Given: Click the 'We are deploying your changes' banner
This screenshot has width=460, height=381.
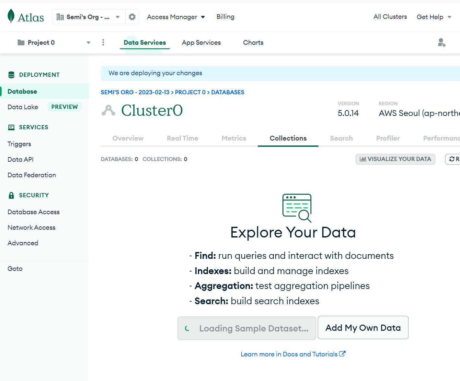Looking at the screenshot, I should click(280, 73).
